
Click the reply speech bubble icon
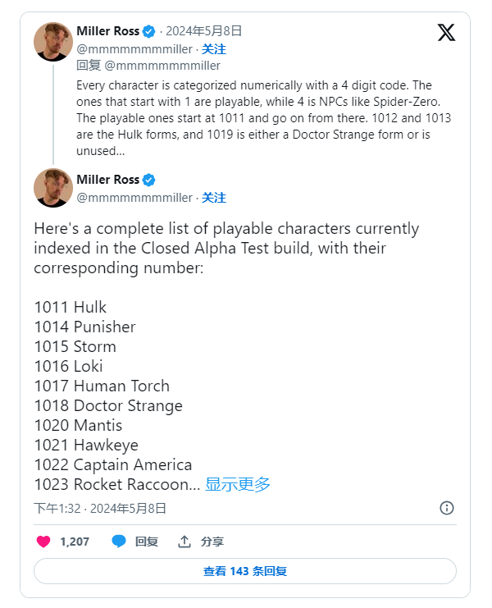tap(119, 542)
